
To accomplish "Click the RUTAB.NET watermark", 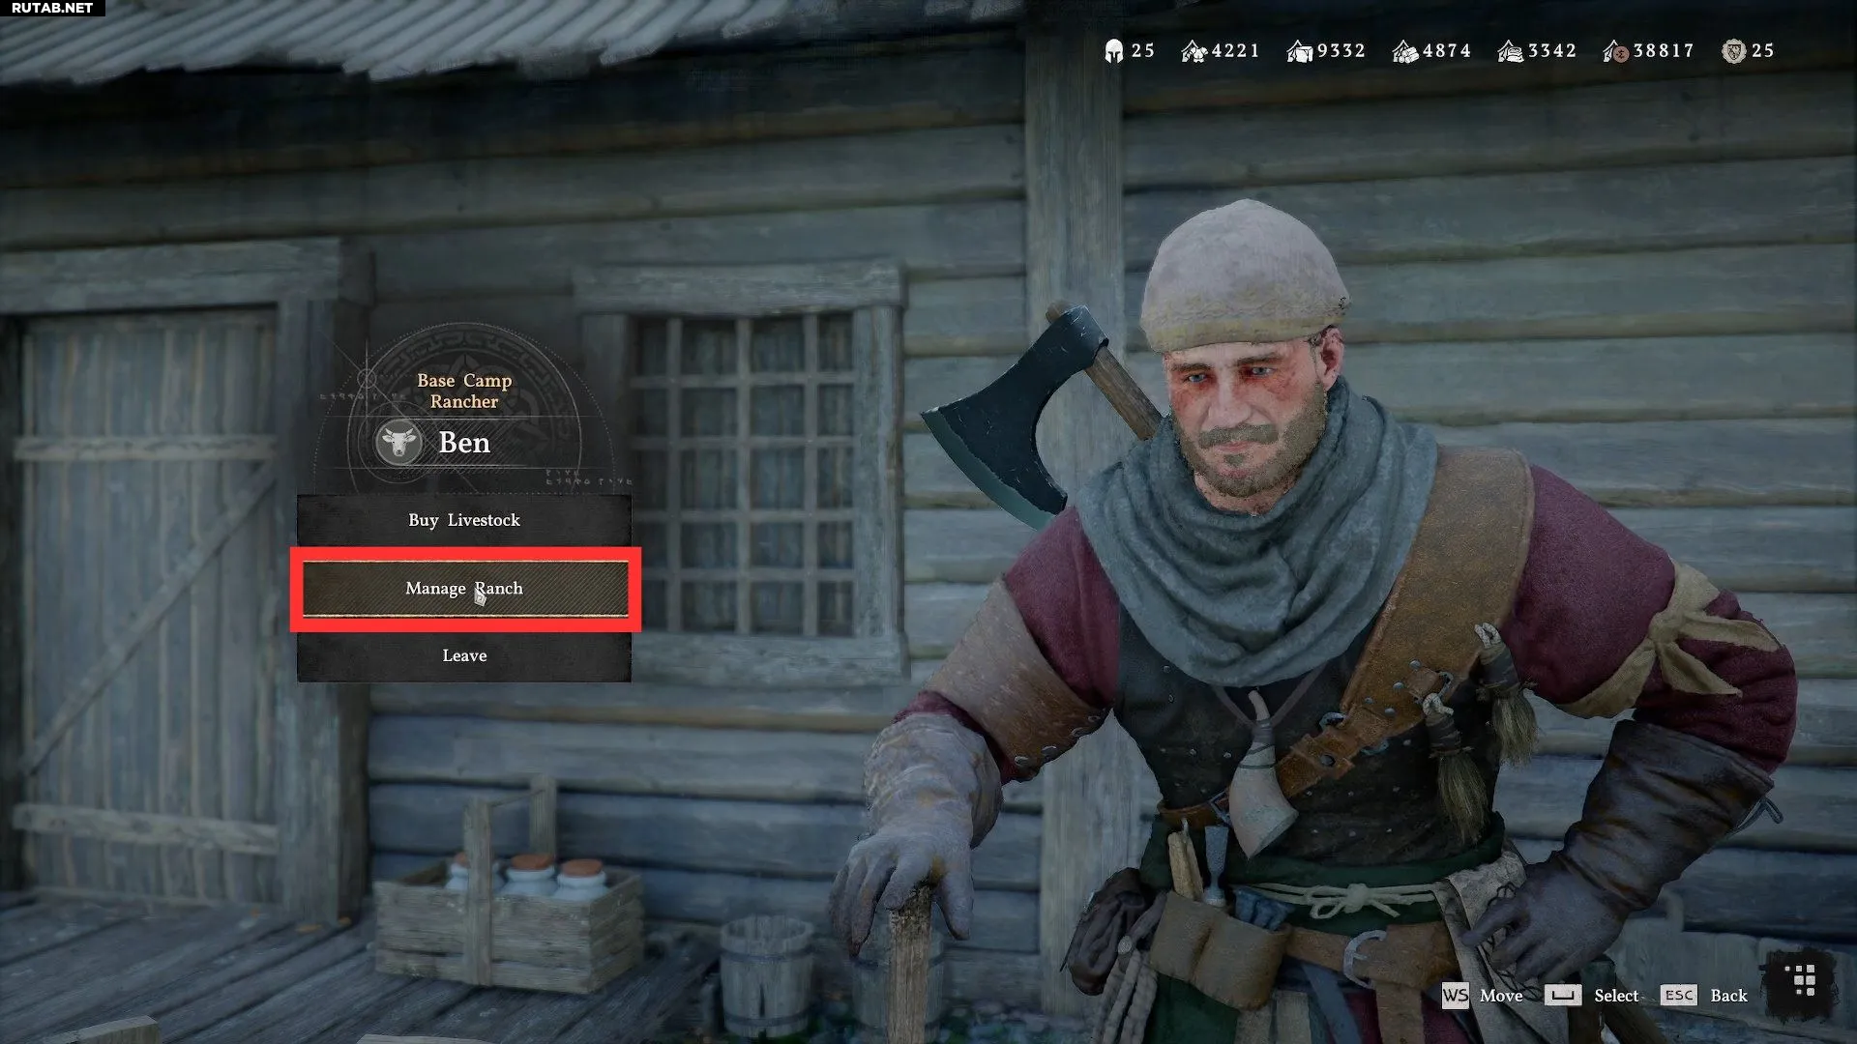I will pos(52,8).
